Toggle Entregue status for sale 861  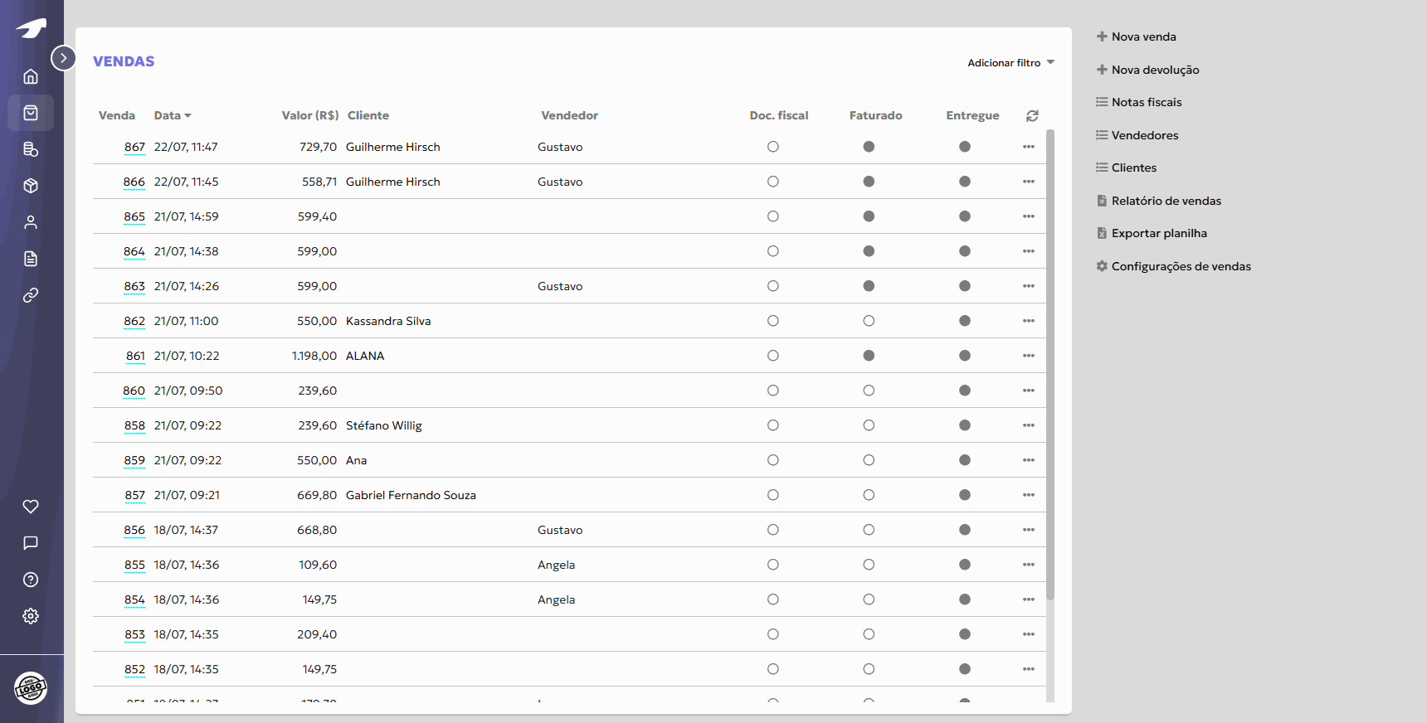coord(964,356)
